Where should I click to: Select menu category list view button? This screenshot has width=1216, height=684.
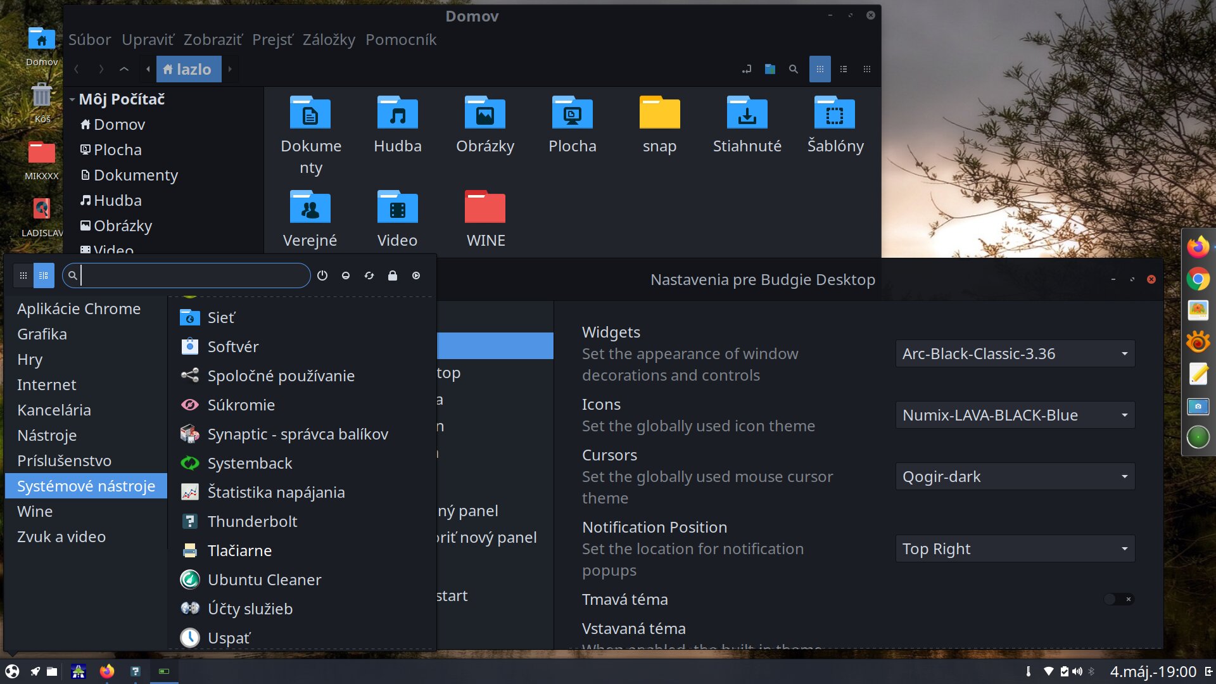(44, 275)
